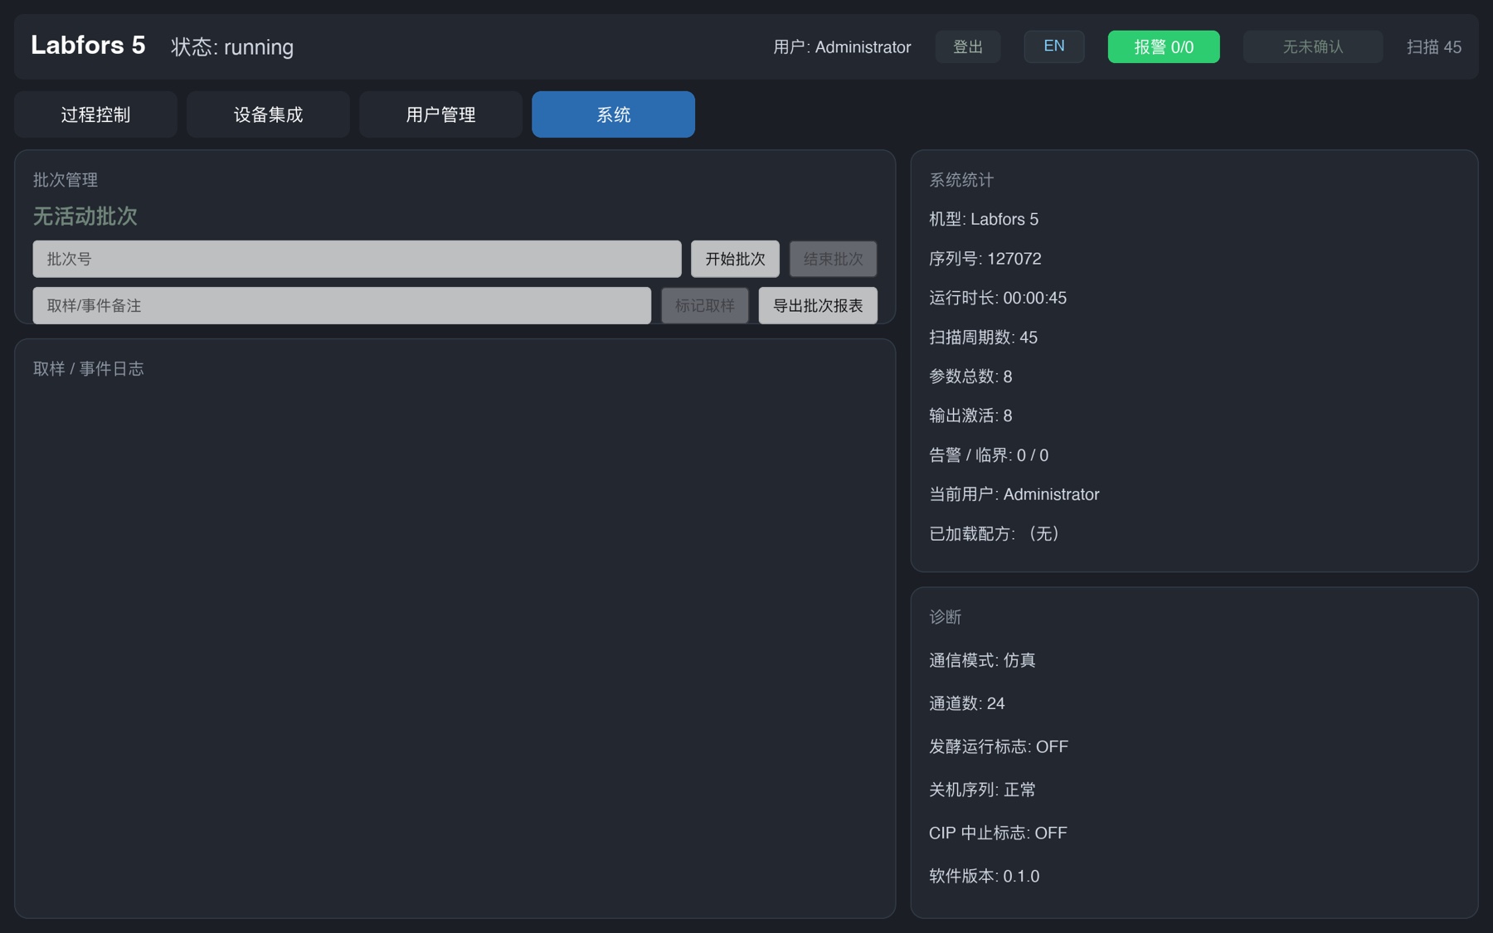Click the 当前用户: Administrator row
Screen dimensions: 1493x933
(1014, 494)
